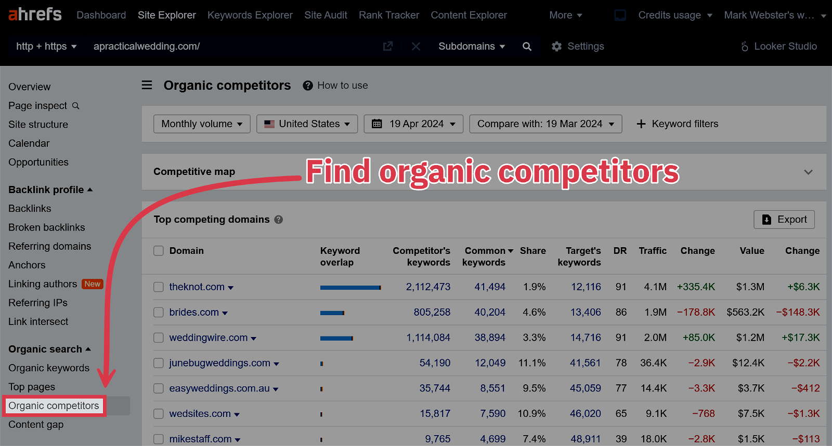832x446 pixels.
Task: Open Credits usage dropdown
Action: (675, 15)
